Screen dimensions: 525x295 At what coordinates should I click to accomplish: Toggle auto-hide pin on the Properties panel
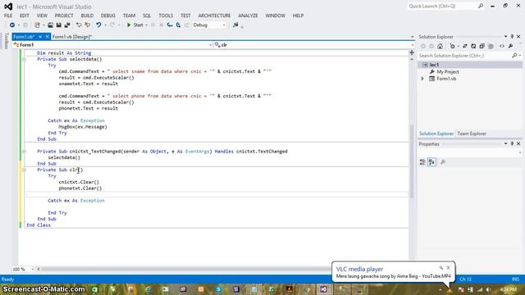point(512,144)
